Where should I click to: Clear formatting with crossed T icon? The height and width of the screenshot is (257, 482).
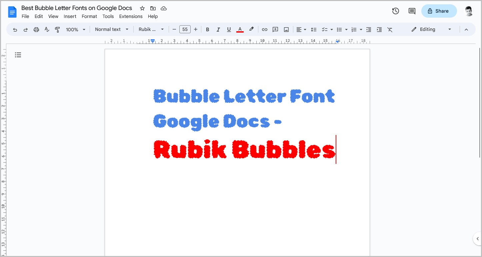390,30
